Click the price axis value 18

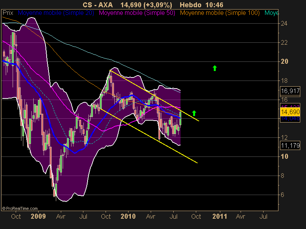[284, 81]
